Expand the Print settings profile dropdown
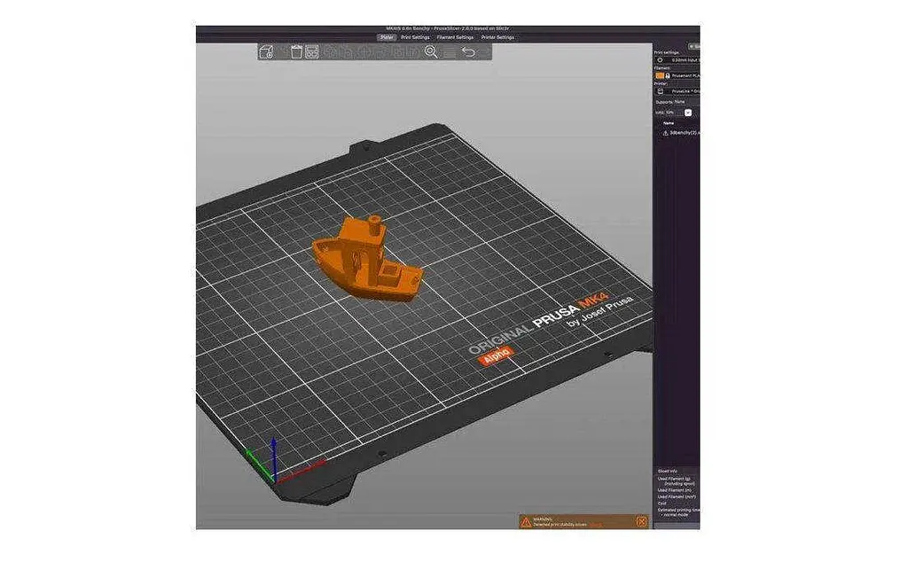 pyautogui.click(x=683, y=60)
